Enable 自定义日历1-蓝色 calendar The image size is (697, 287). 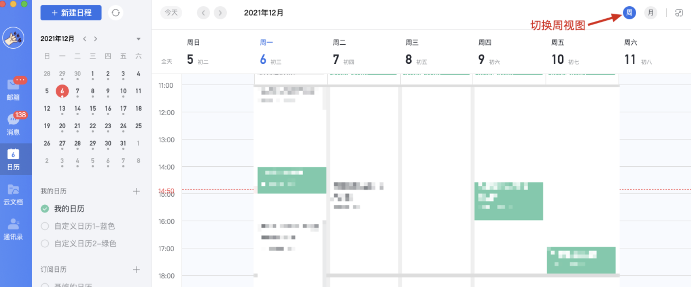[45, 226]
